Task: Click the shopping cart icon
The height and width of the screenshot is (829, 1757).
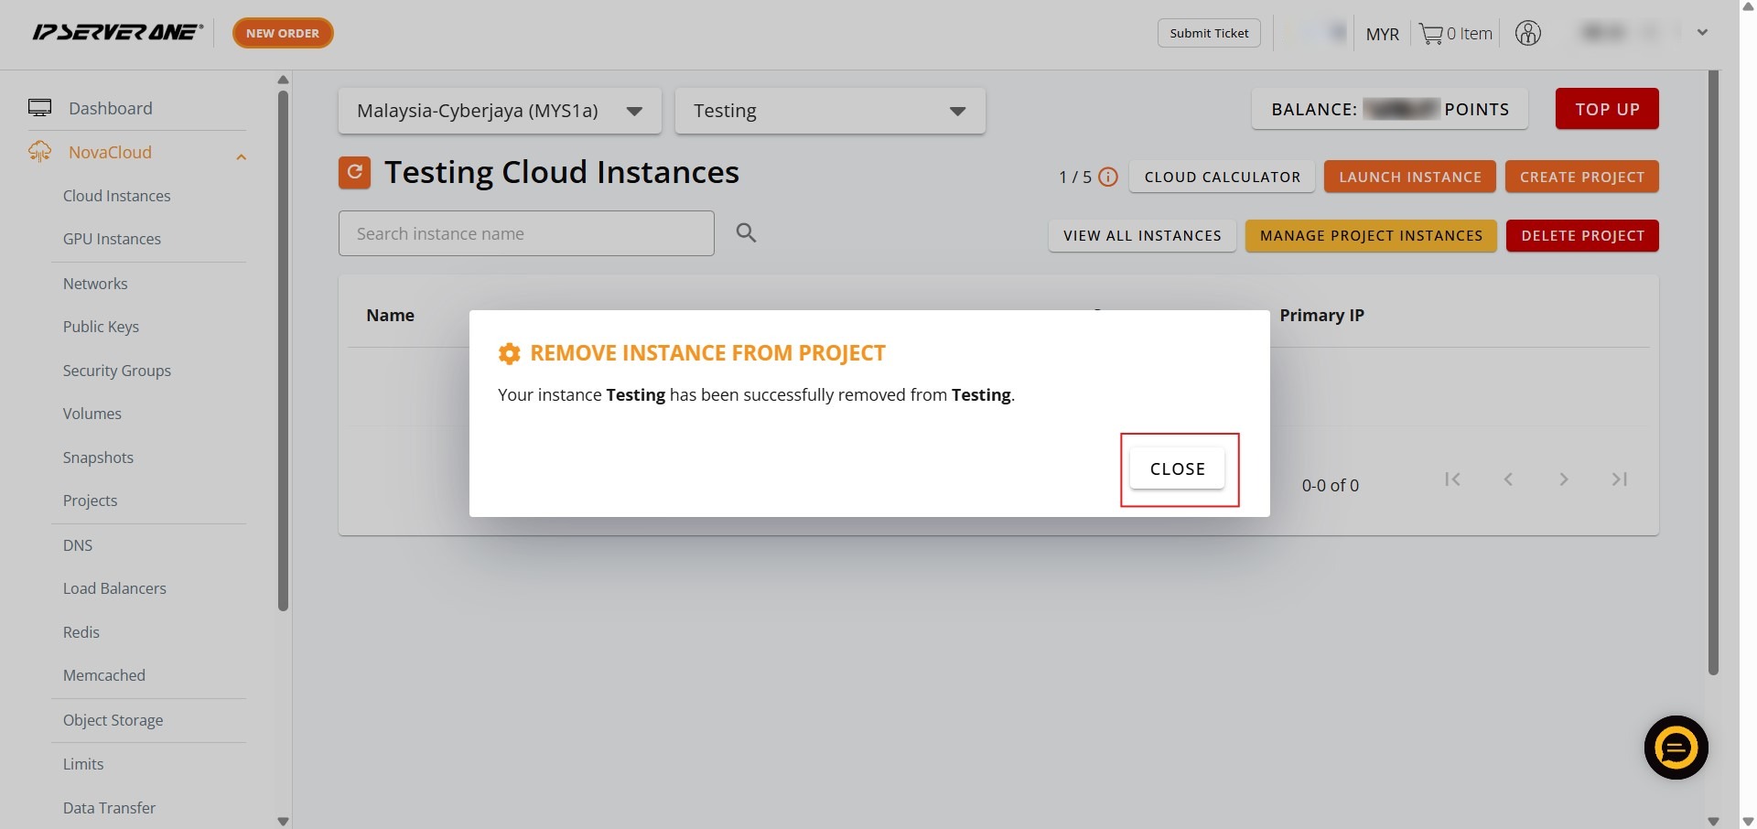Action: [x=1430, y=34]
